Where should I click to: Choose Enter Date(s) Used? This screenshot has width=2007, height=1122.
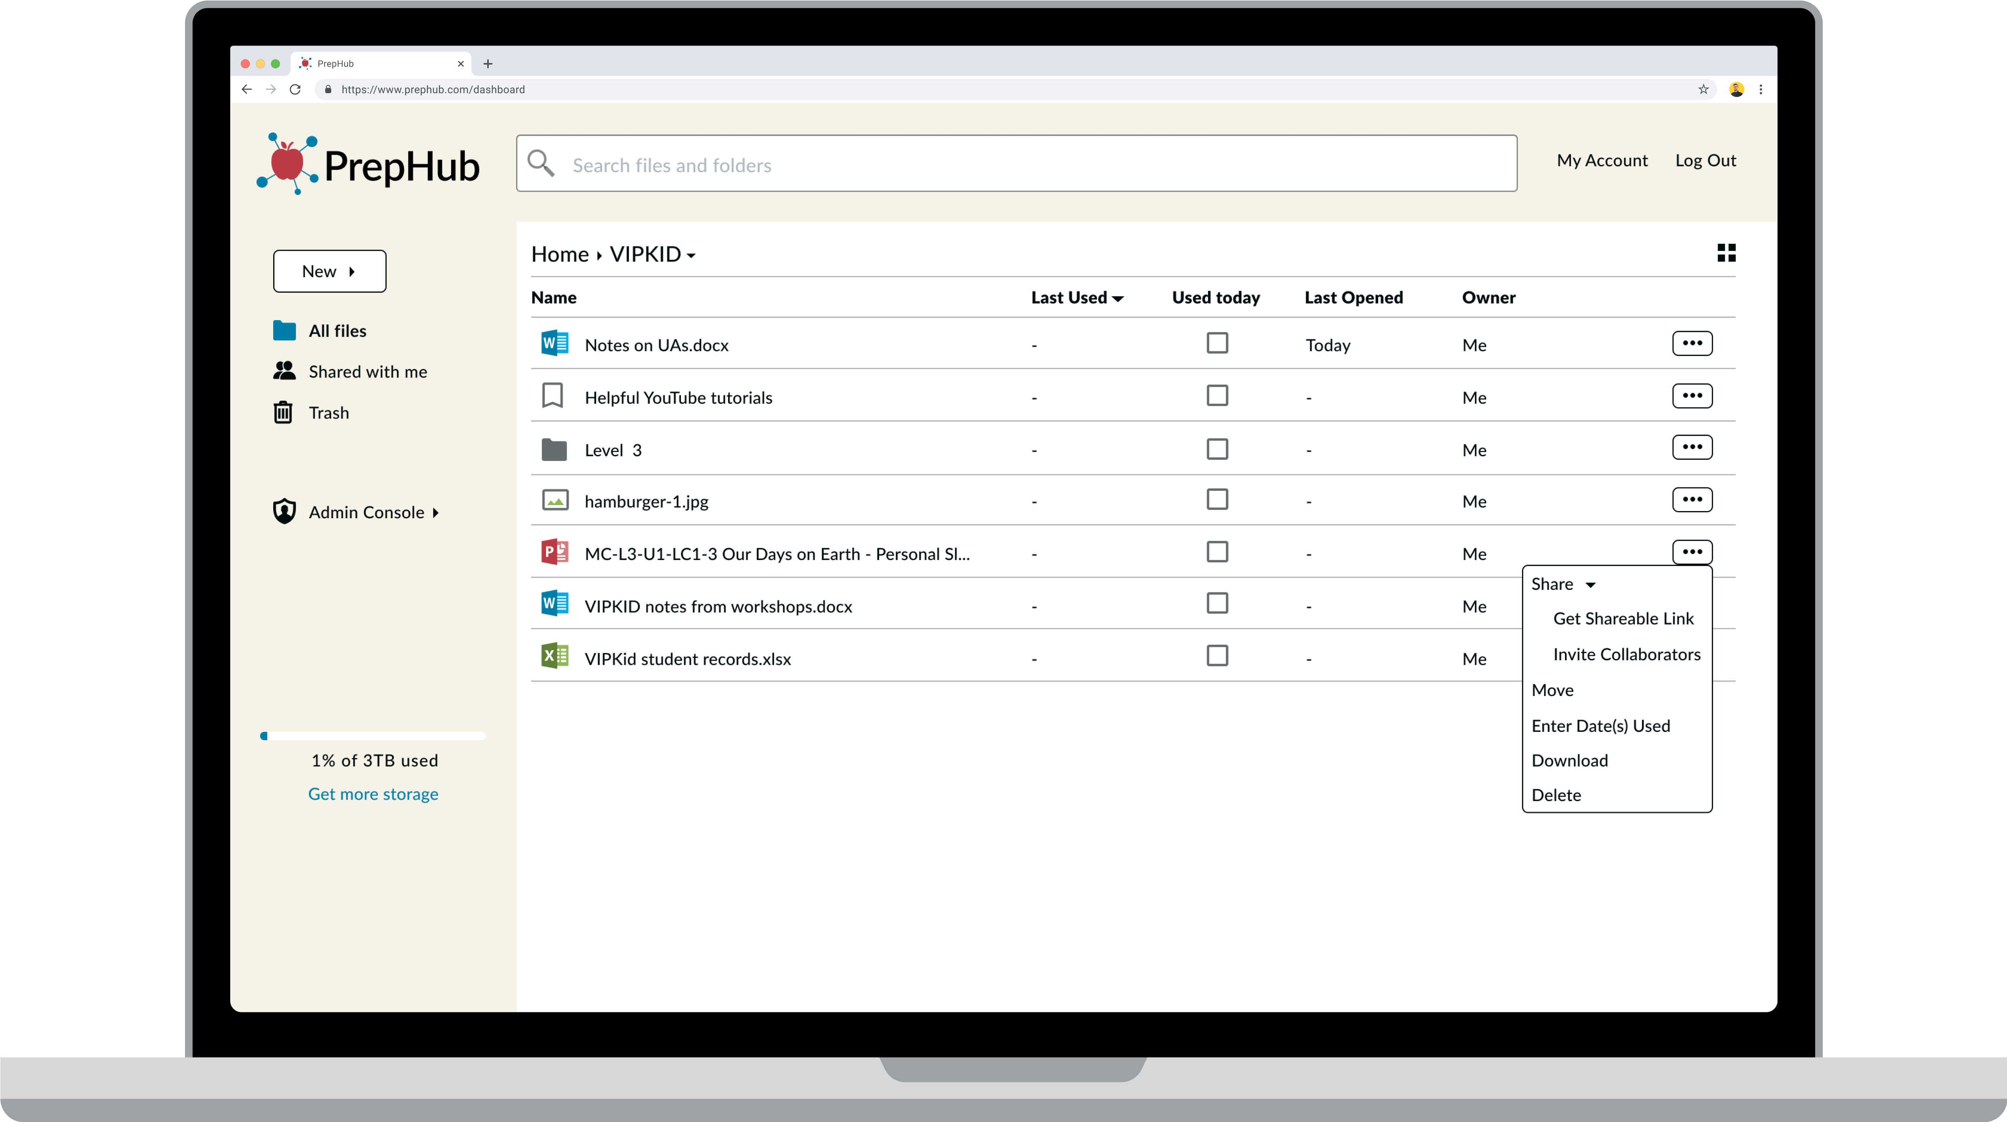(x=1600, y=727)
